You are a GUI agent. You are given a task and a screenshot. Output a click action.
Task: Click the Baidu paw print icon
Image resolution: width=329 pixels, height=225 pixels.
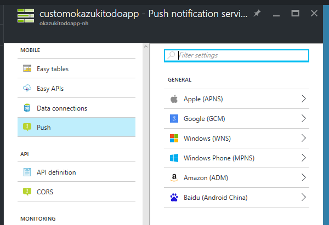[174, 197]
